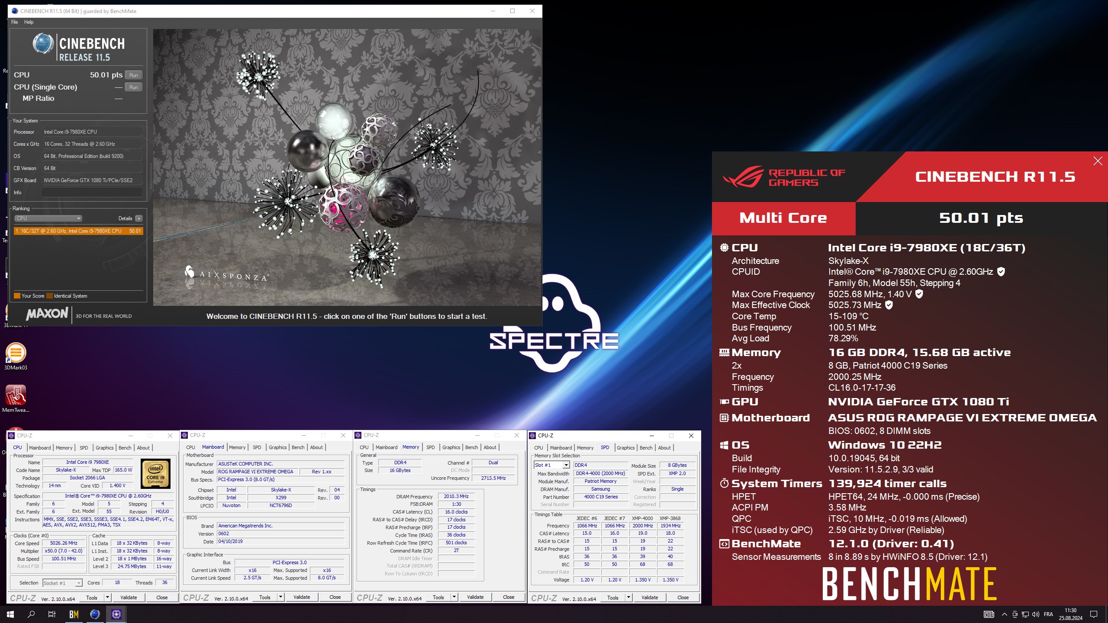This screenshot has height=623, width=1108.
Task: Click the title bar chip icon of the CPU-Z Memory window
Action: [358, 435]
